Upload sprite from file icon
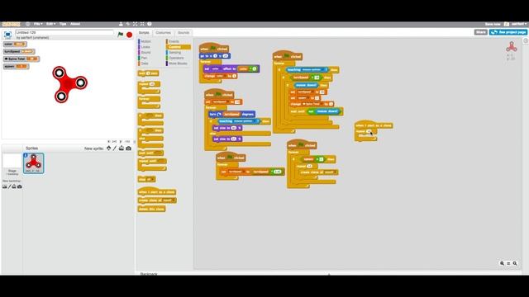This screenshot has width=529, height=297. pyautogui.click(x=122, y=148)
